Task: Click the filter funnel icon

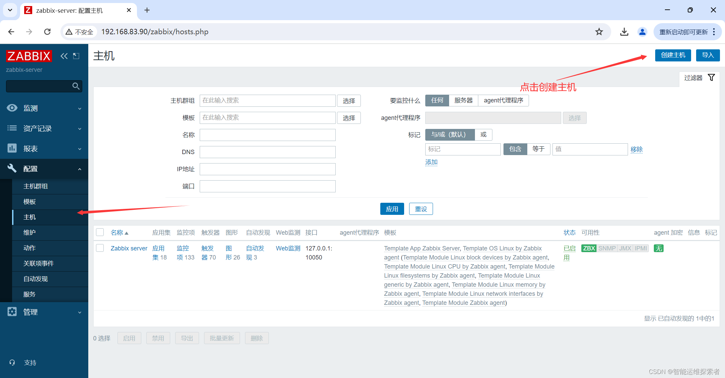Action: point(711,78)
